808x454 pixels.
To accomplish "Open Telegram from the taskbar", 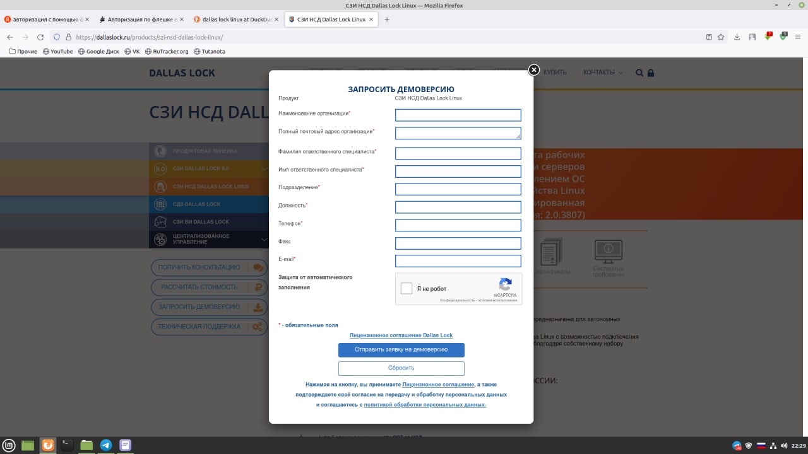I will 105,445.
